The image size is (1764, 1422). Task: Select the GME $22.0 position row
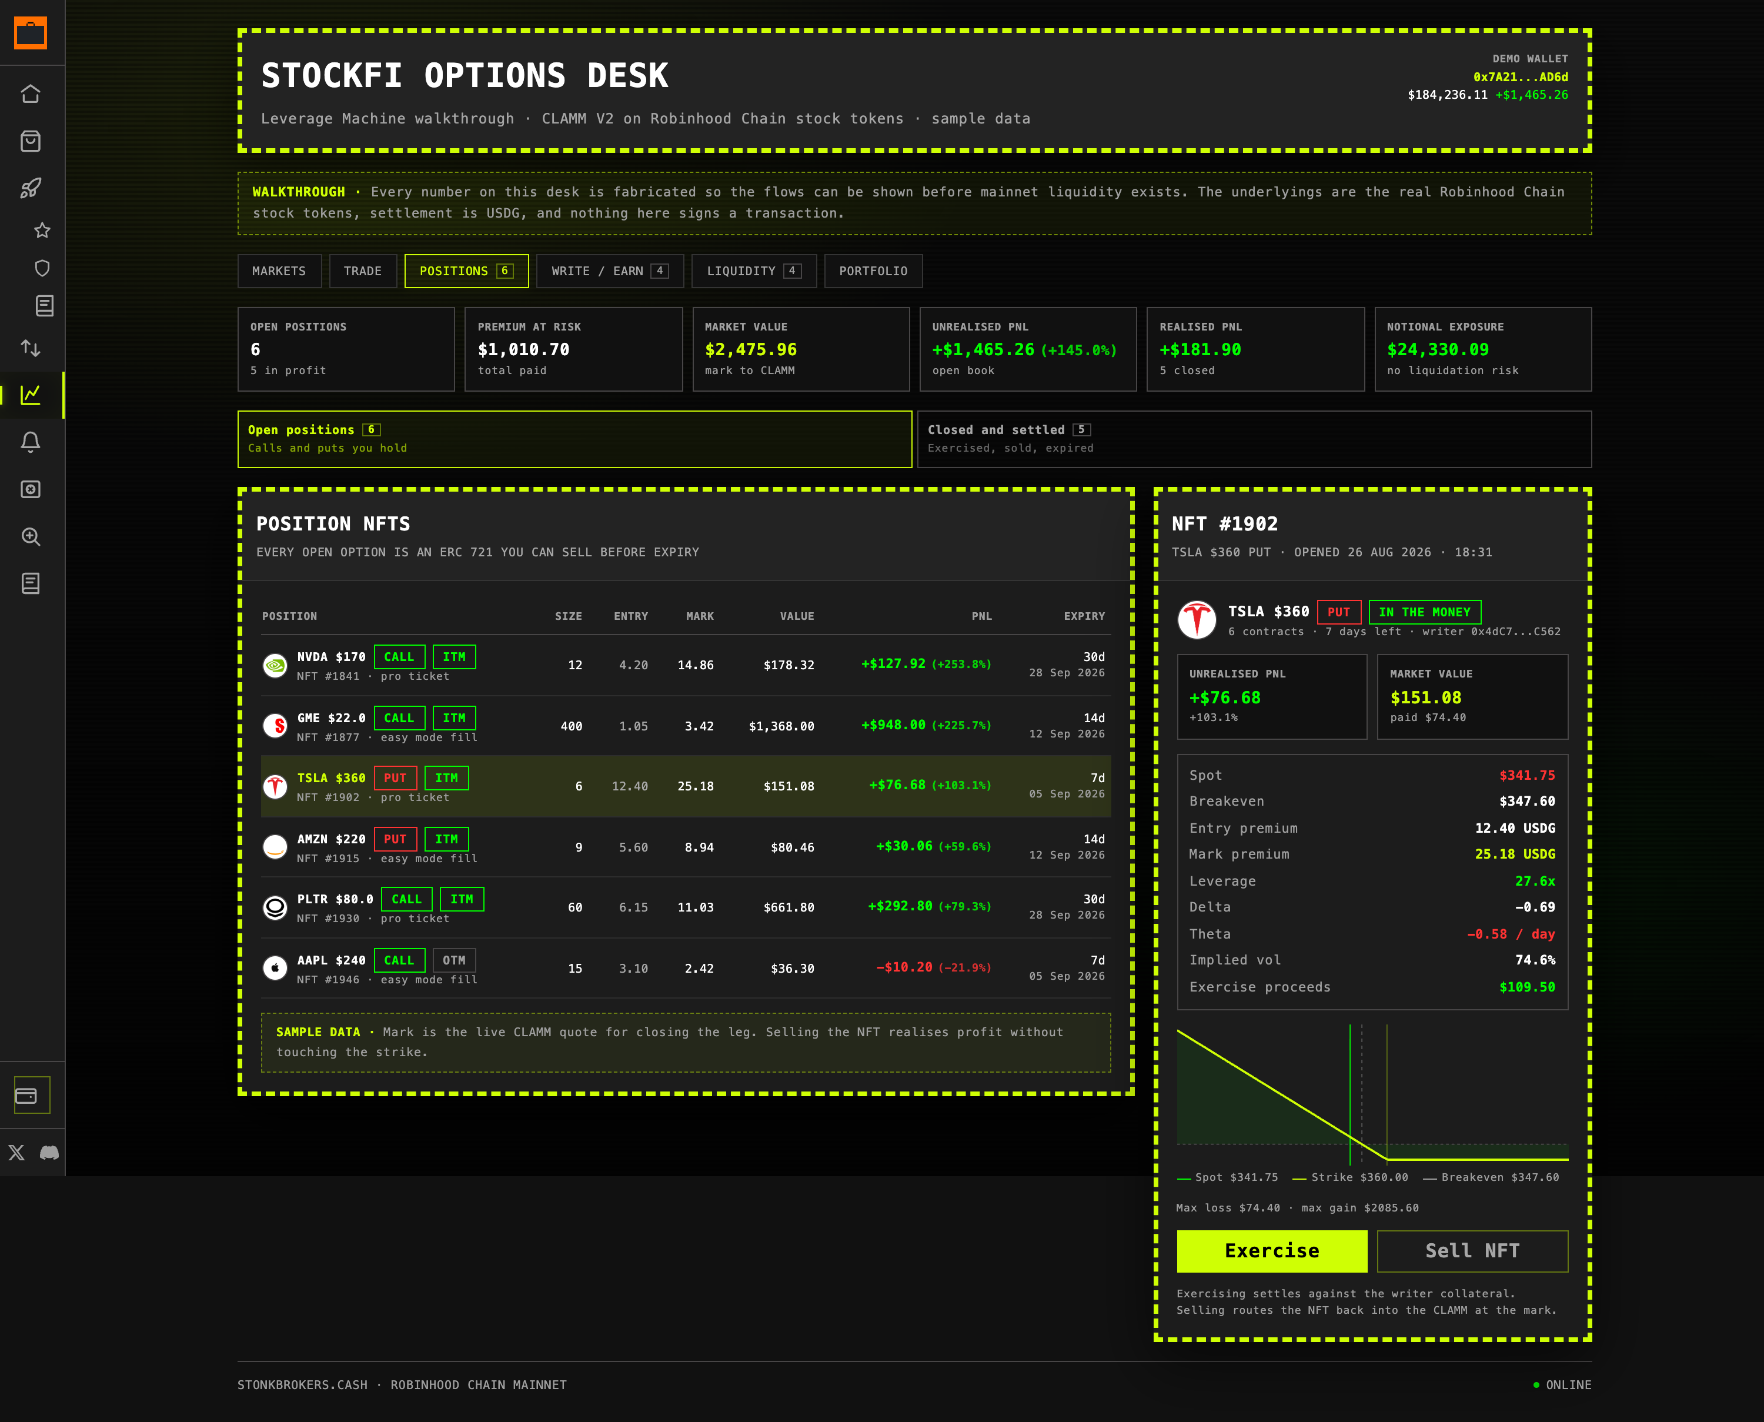click(x=686, y=726)
